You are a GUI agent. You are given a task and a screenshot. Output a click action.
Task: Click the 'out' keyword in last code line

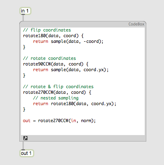[x=27, y=121]
